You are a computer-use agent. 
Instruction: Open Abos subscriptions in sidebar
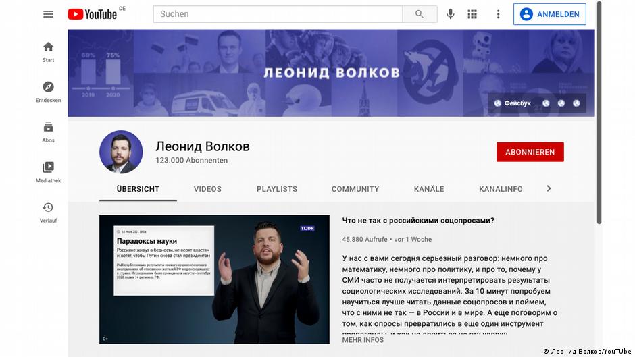tap(48, 132)
